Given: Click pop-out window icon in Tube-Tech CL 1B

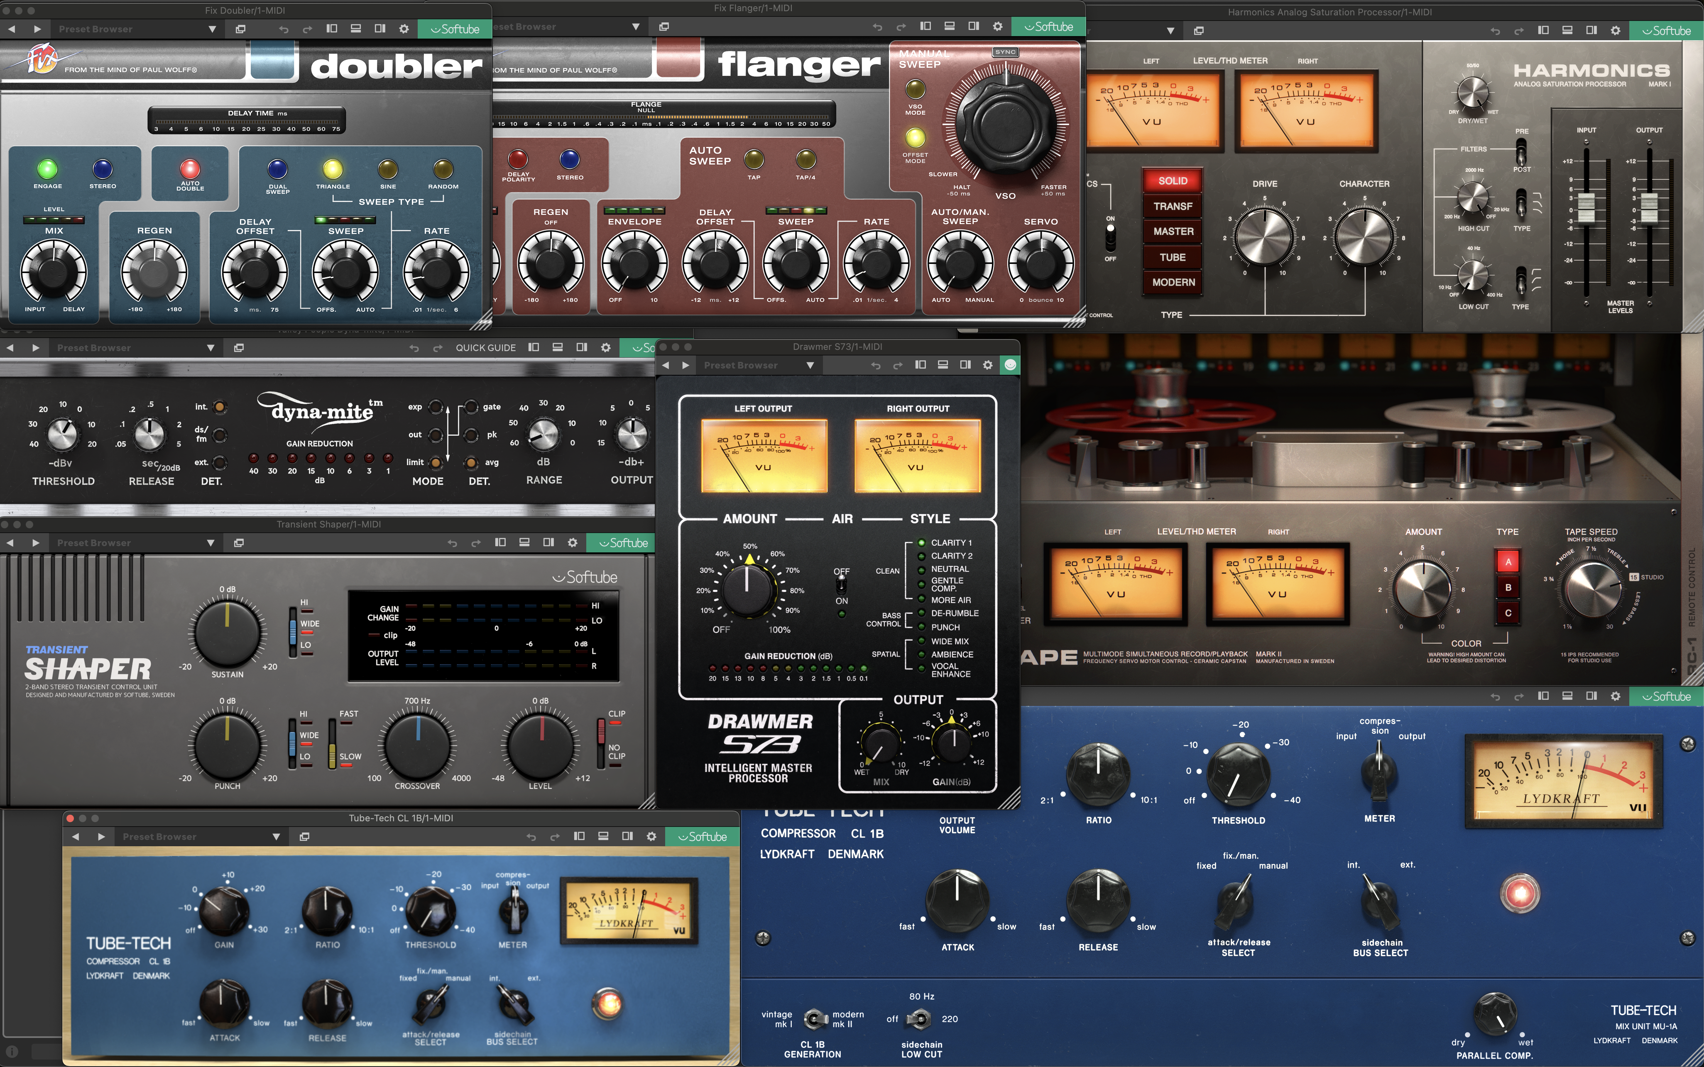Looking at the screenshot, I should click(304, 836).
